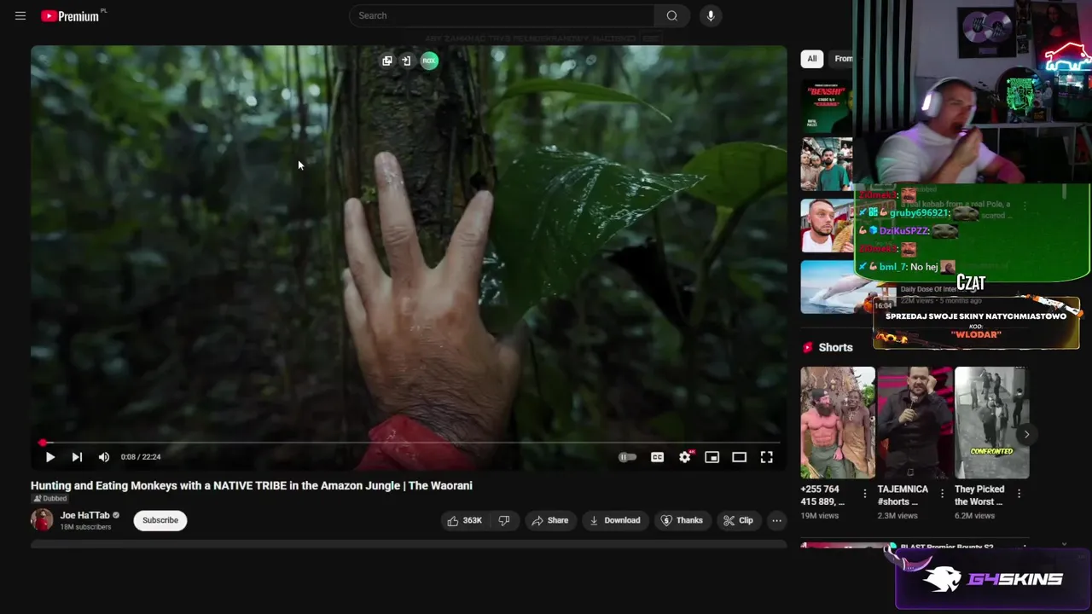Click the green ROX overlay icon
Viewport: 1092px width, 614px height.
[x=429, y=61]
